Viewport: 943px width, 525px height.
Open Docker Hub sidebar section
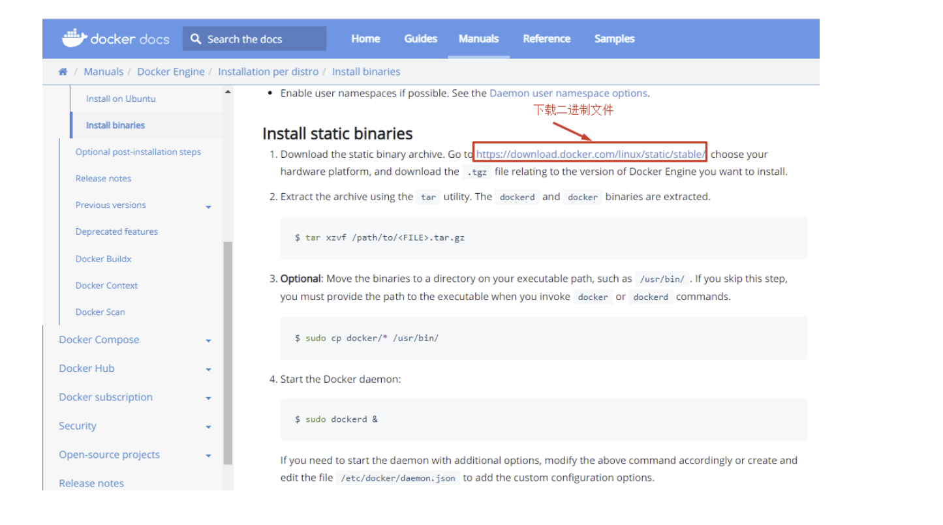point(86,368)
